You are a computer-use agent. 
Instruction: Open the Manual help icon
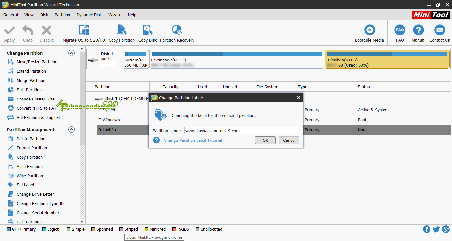tap(418, 30)
